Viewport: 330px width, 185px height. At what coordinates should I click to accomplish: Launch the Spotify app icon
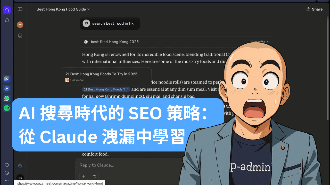7,108
